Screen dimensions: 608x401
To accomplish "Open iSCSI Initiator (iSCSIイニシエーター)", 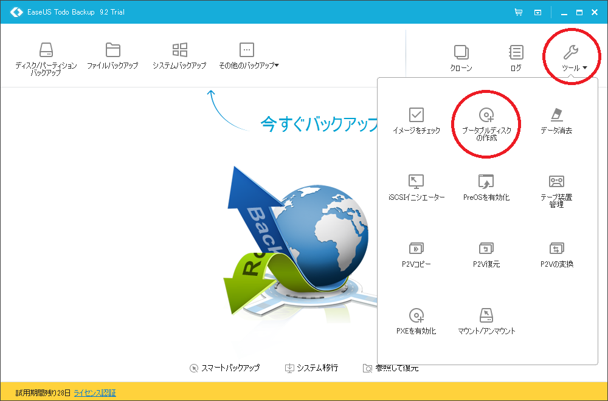I will (416, 188).
